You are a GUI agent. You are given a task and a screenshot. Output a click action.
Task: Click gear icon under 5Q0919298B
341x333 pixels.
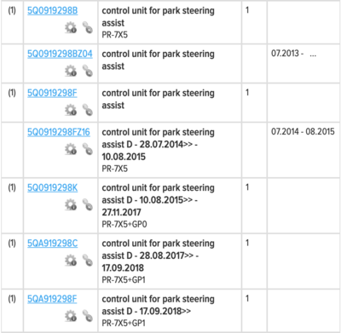(71, 28)
